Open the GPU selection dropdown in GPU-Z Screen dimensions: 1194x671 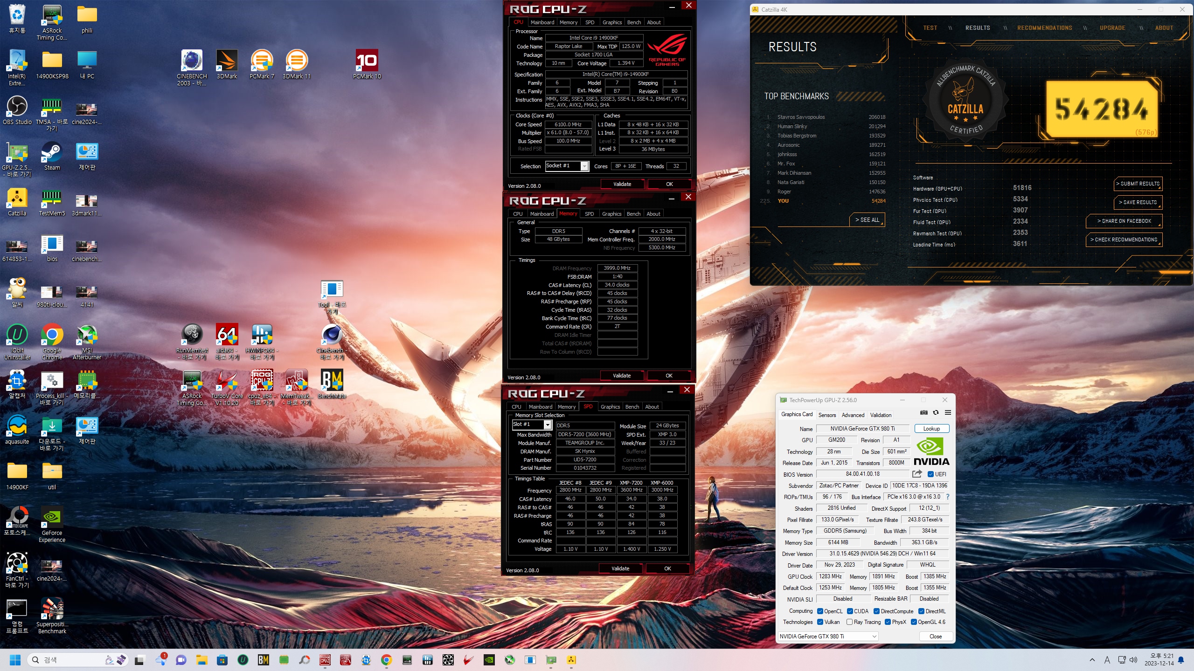pyautogui.click(x=828, y=636)
